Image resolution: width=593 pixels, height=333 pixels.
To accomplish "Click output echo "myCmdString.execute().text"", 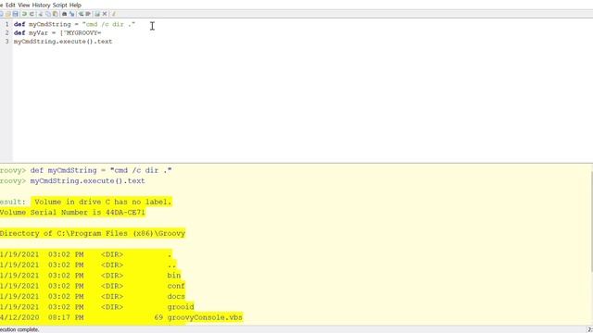I will 88,181.
